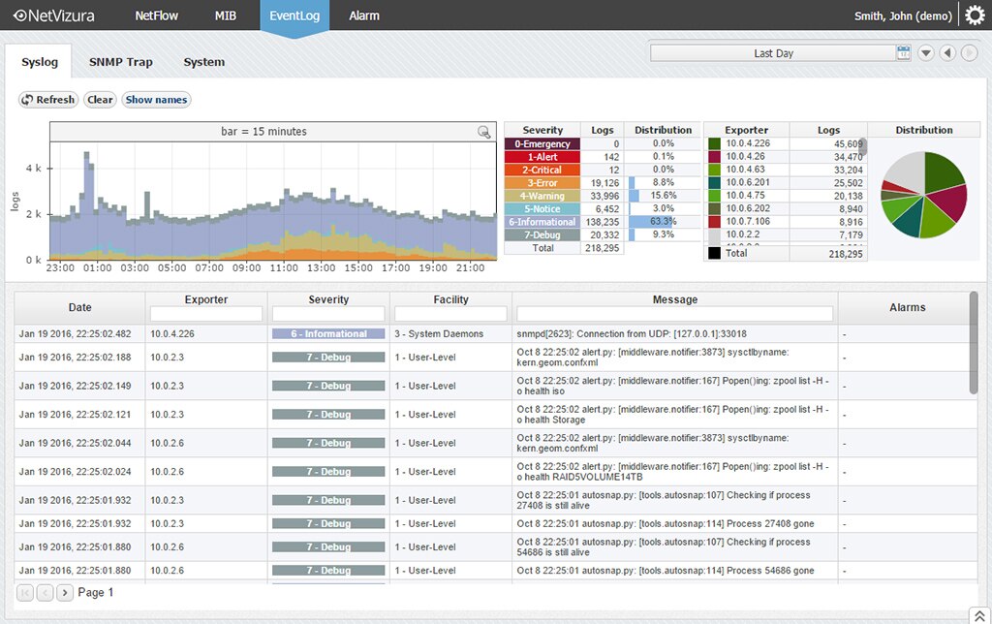992x624 pixels.
Task: Open the time period dropdown arrow
Action: pos(926,52)
